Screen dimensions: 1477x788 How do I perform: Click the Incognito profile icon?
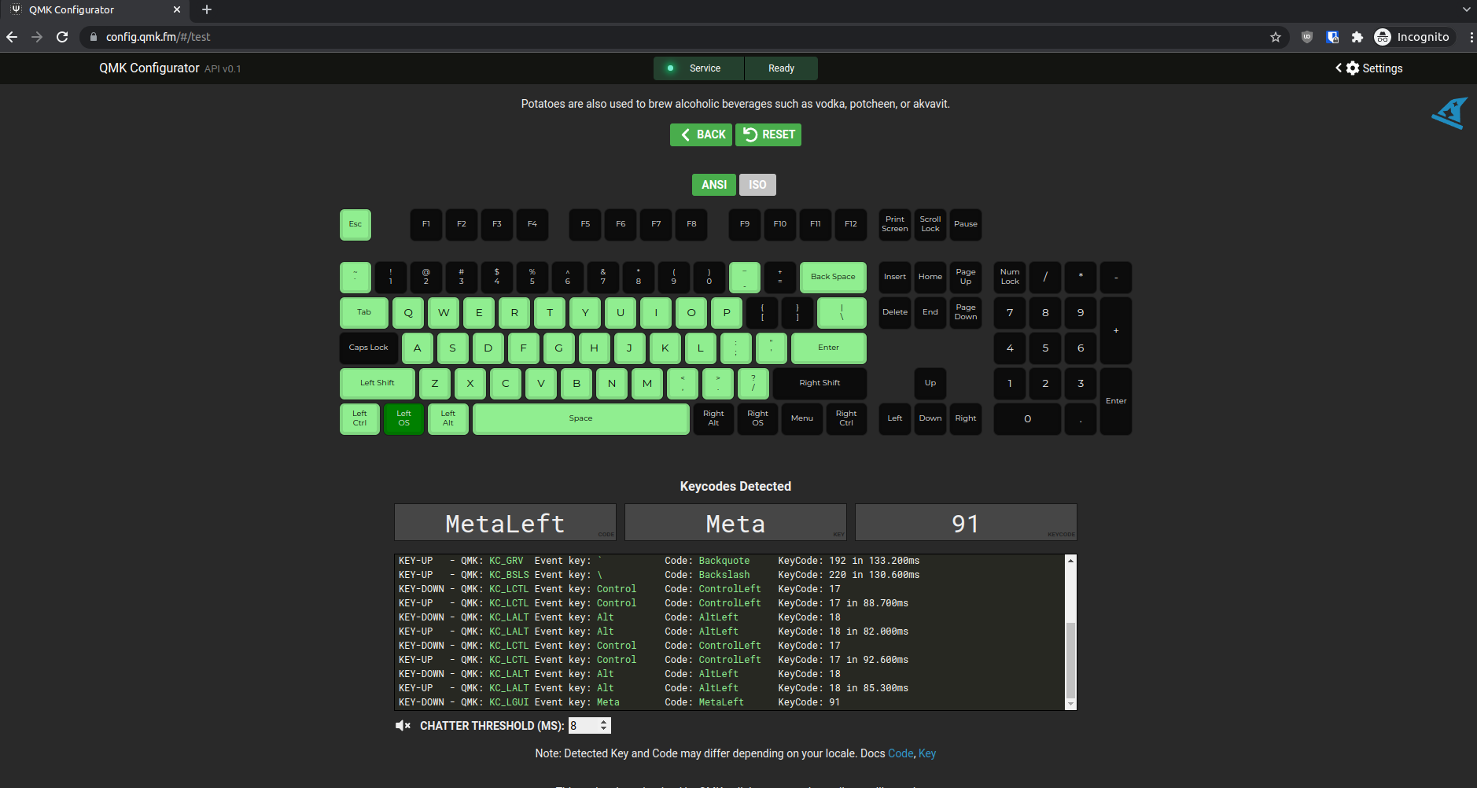coord(1382,37)
